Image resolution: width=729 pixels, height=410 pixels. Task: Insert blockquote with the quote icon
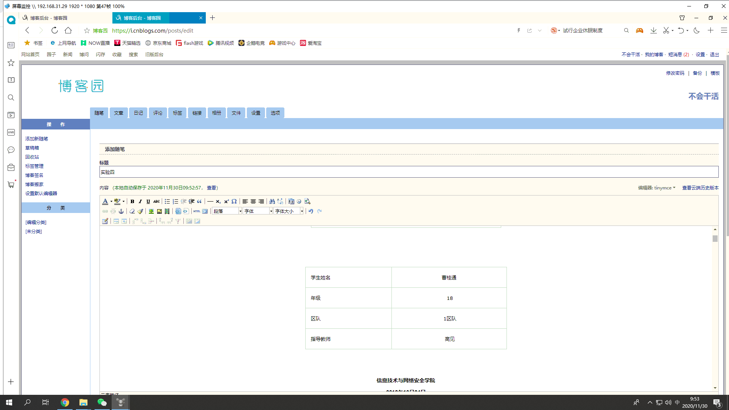tap(199, 202)
